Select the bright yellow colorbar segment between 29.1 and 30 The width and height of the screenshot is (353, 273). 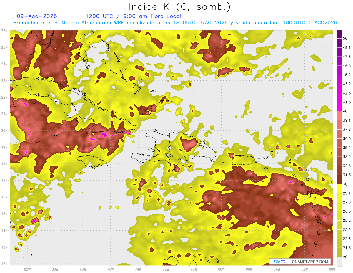(x=339, y=188)
